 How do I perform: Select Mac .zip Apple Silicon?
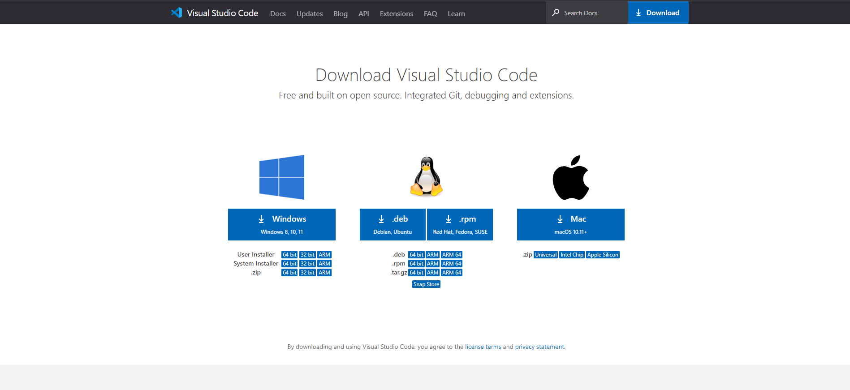[x=603, y=255]
